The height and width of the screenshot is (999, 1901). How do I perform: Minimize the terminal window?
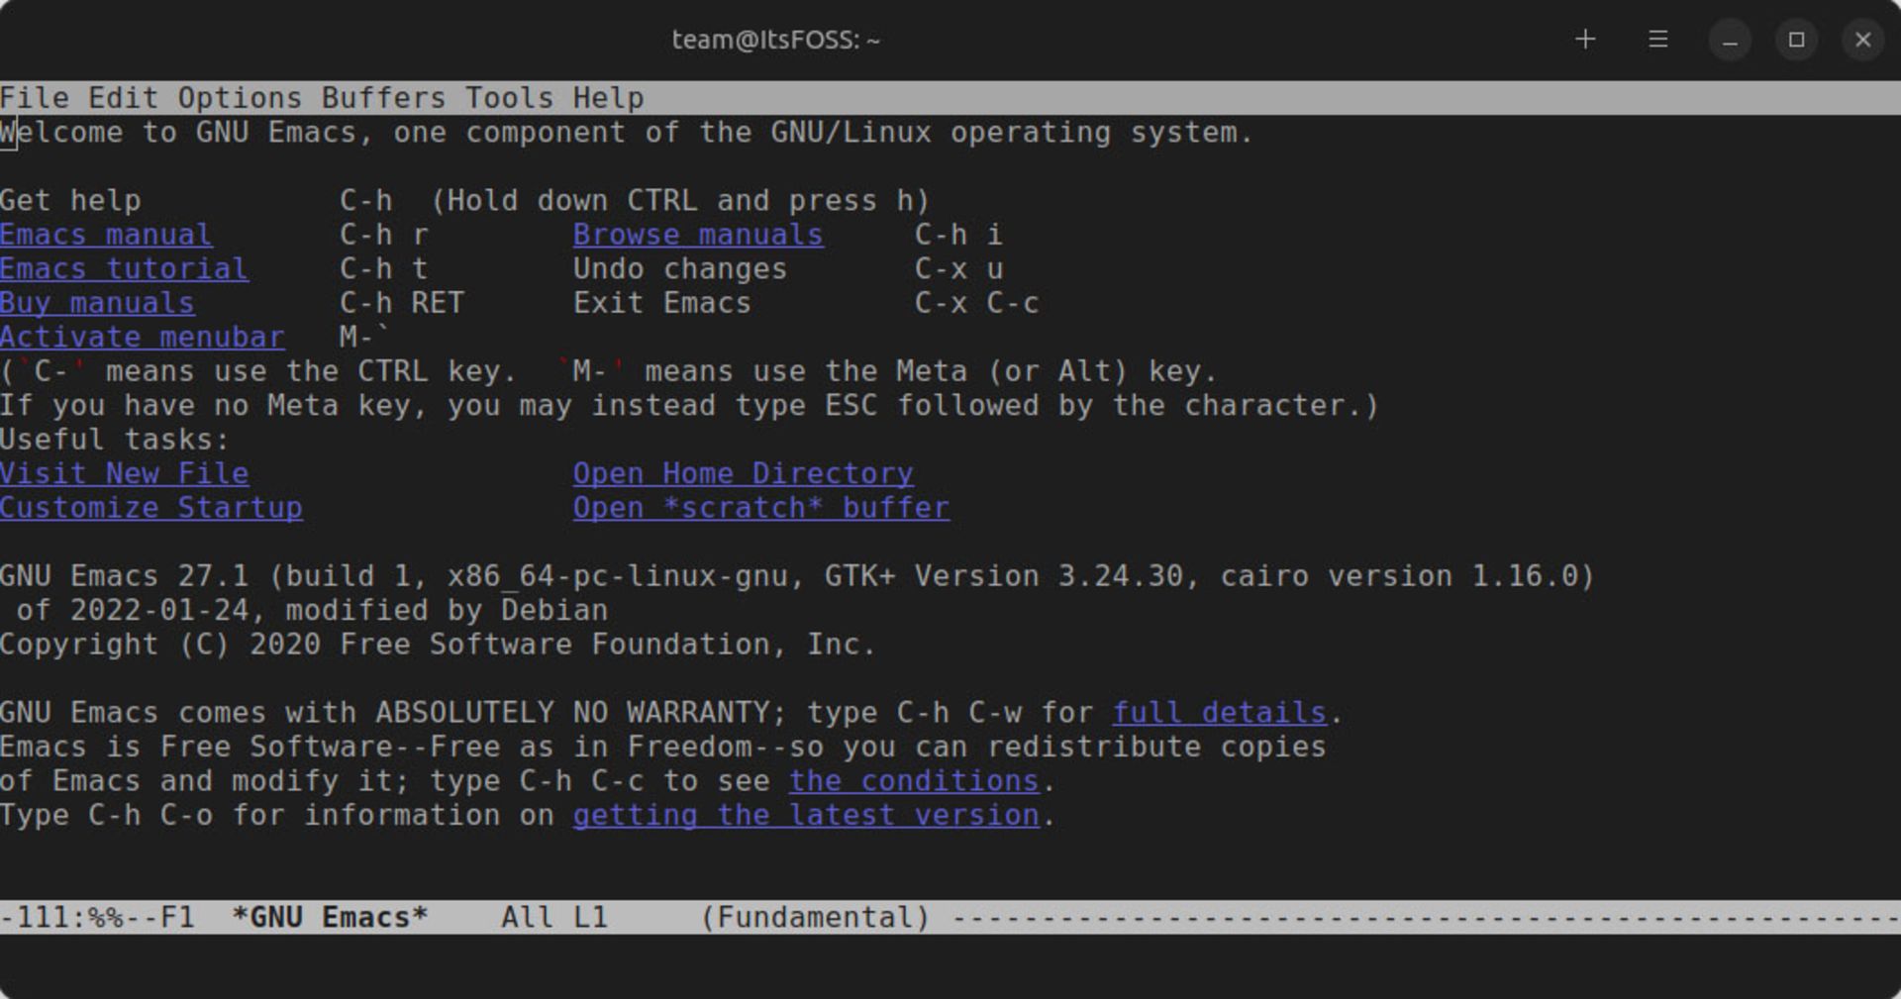click(x=1730, y=41)
